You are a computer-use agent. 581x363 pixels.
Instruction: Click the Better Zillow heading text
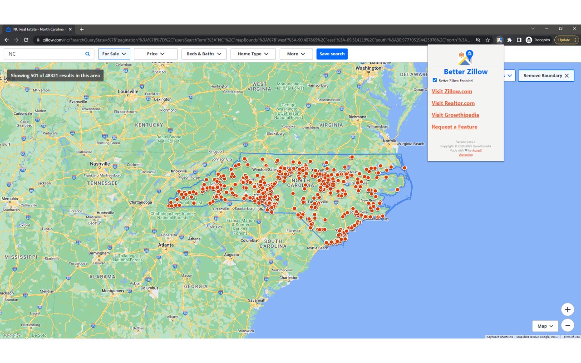(x=466, y=72)
